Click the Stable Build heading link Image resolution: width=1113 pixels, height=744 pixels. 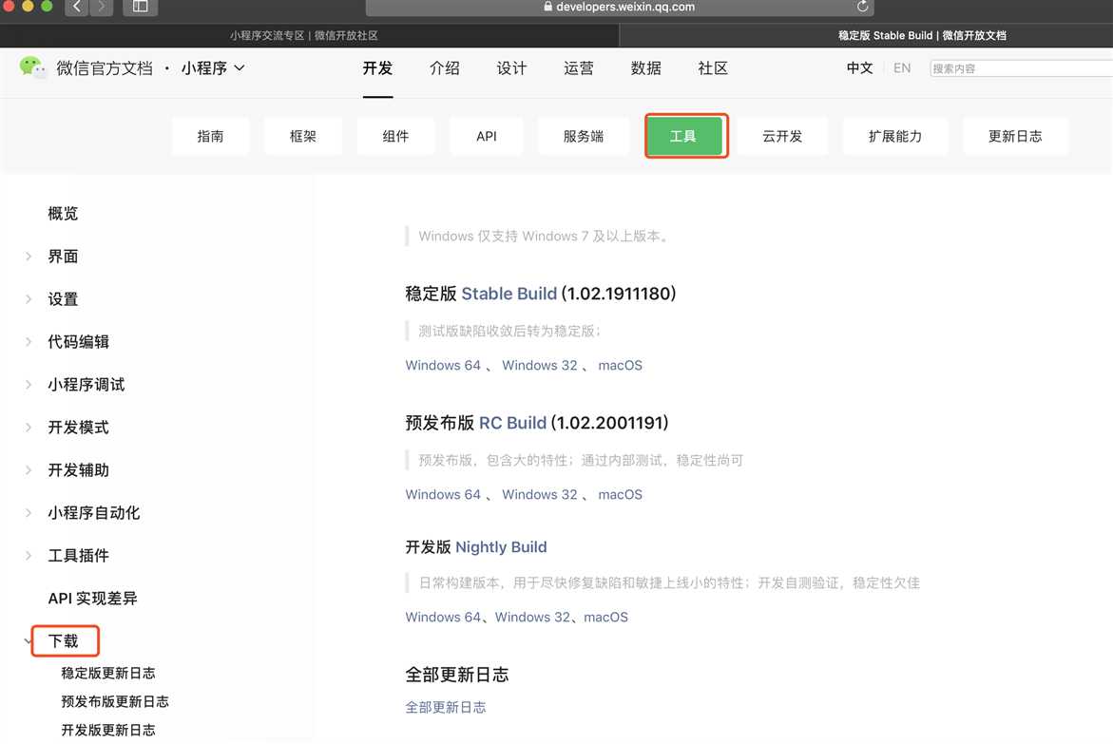click(509, 294)
